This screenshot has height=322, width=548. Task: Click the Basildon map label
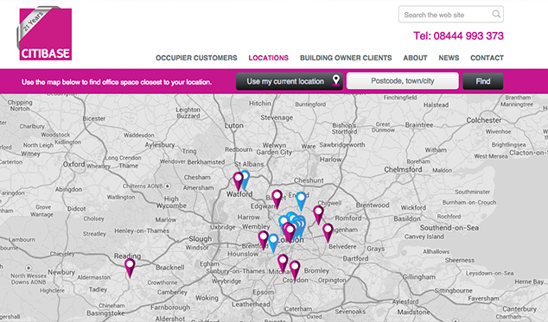407,218
